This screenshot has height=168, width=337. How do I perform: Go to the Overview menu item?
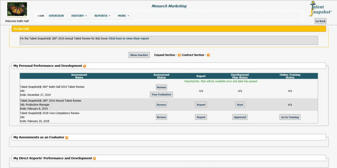[x=56, y=16]
